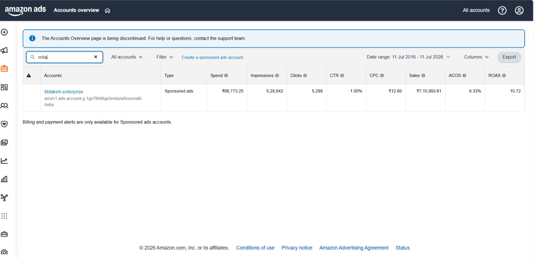Open the shield heart sidebar icon
534x258 pixels.
click(4, 124)
